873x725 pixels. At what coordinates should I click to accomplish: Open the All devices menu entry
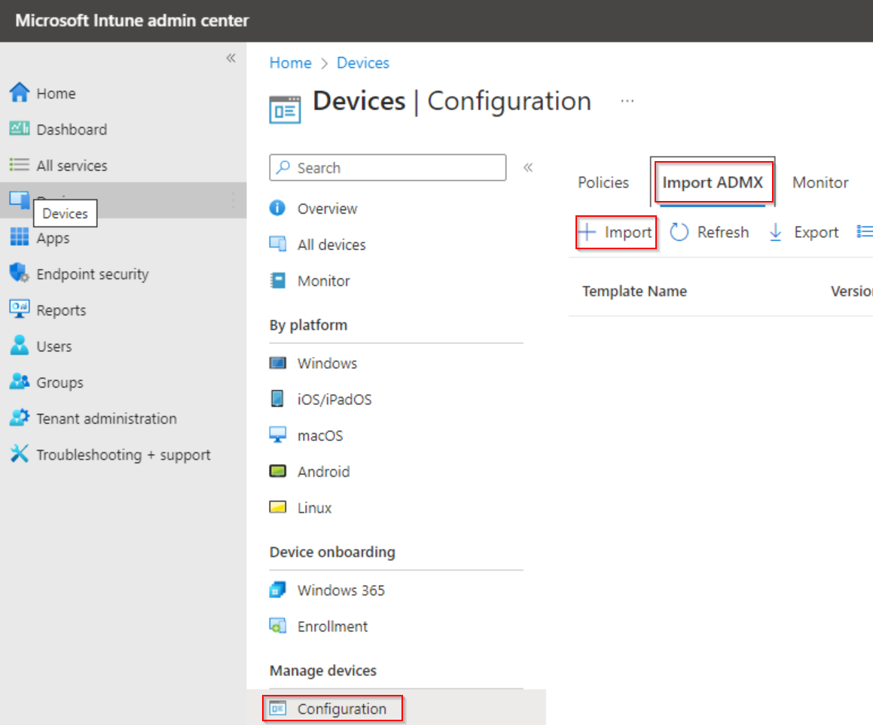(x=331, y=245)
